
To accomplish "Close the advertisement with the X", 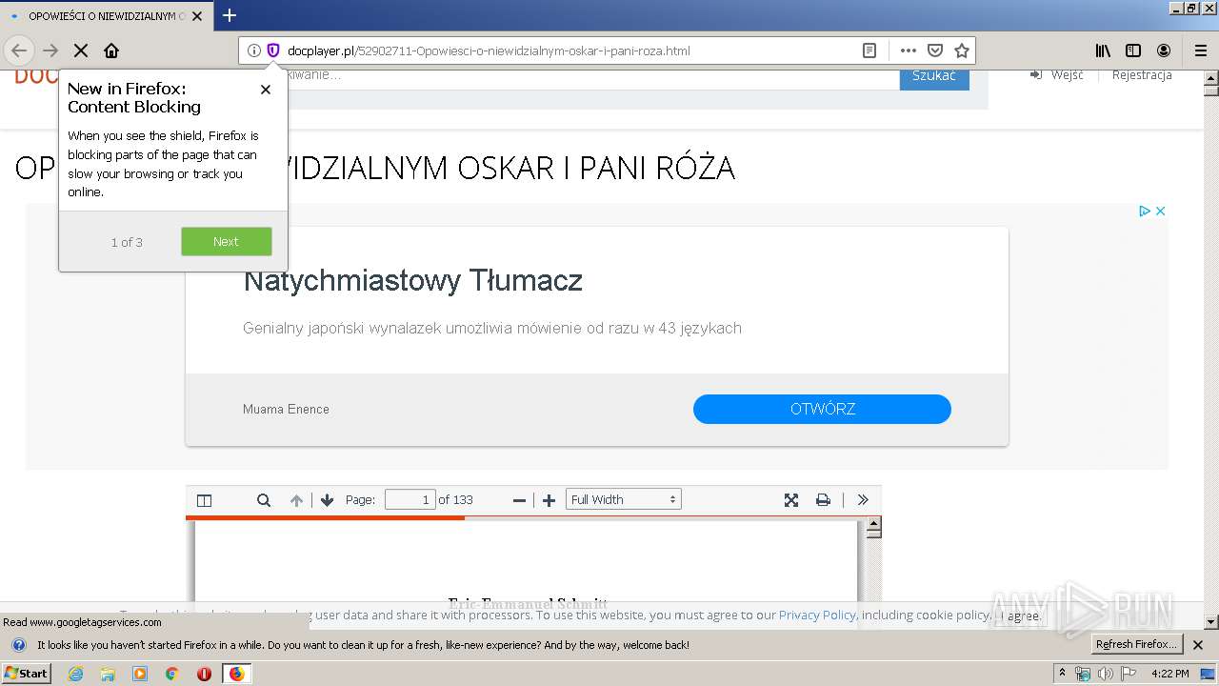I will tap(1160, 211).
